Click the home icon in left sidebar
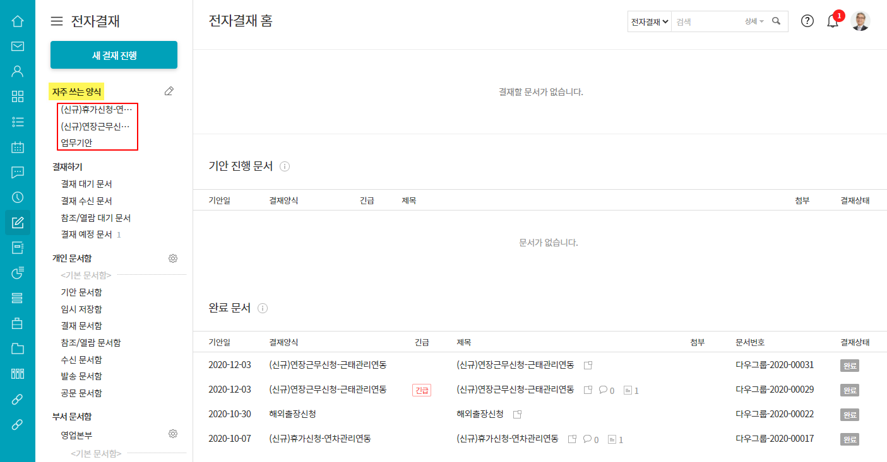This screenshot has height=462, width=887. tap(18, 21)
